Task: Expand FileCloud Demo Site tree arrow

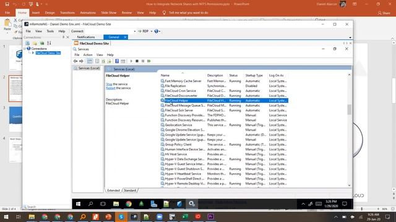Action: pyautogui.click(x=33, y=53)
